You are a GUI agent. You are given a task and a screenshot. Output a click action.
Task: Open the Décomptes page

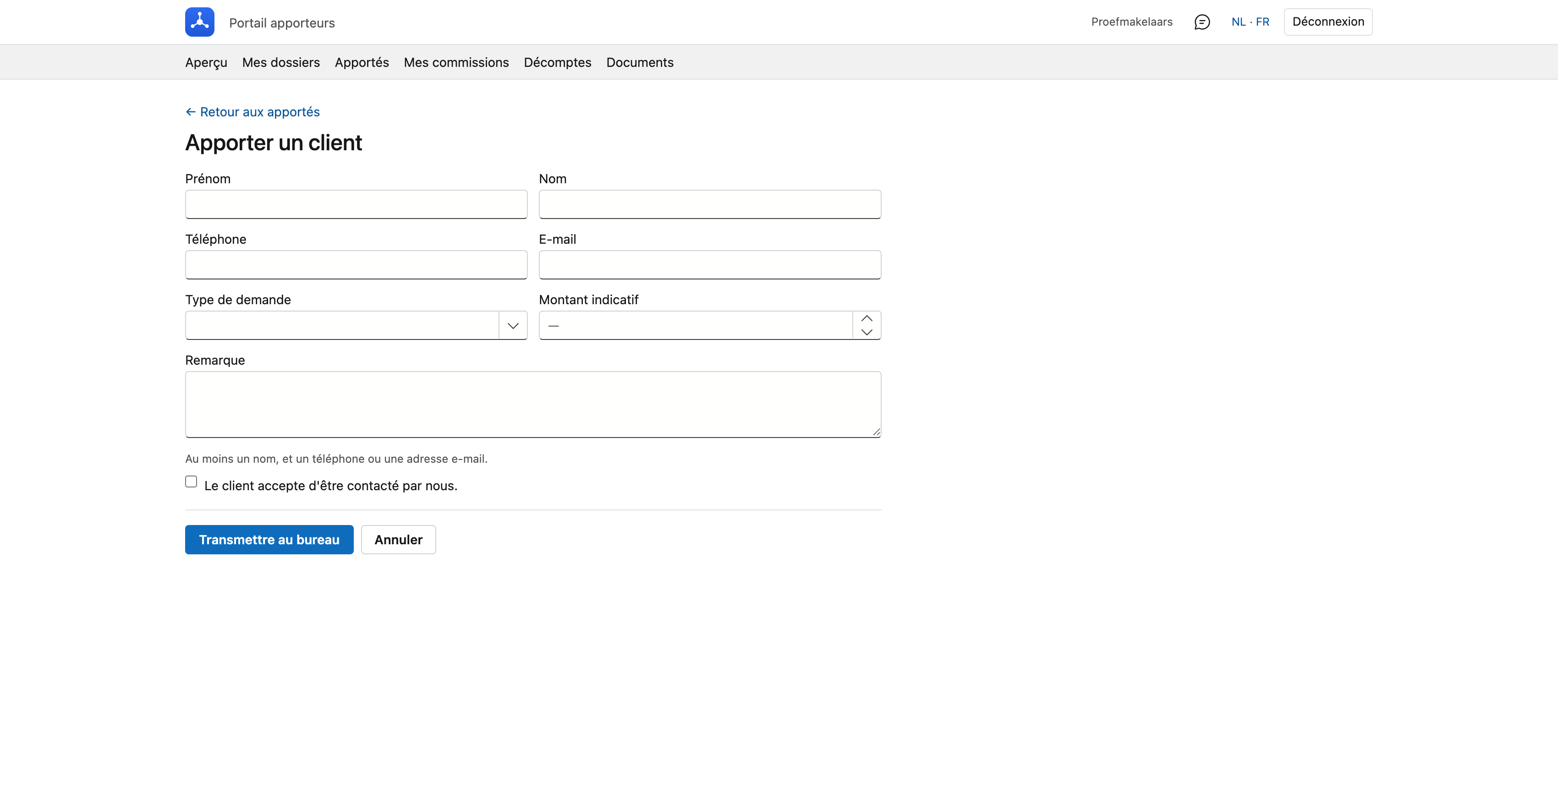[x=557, y=62]
